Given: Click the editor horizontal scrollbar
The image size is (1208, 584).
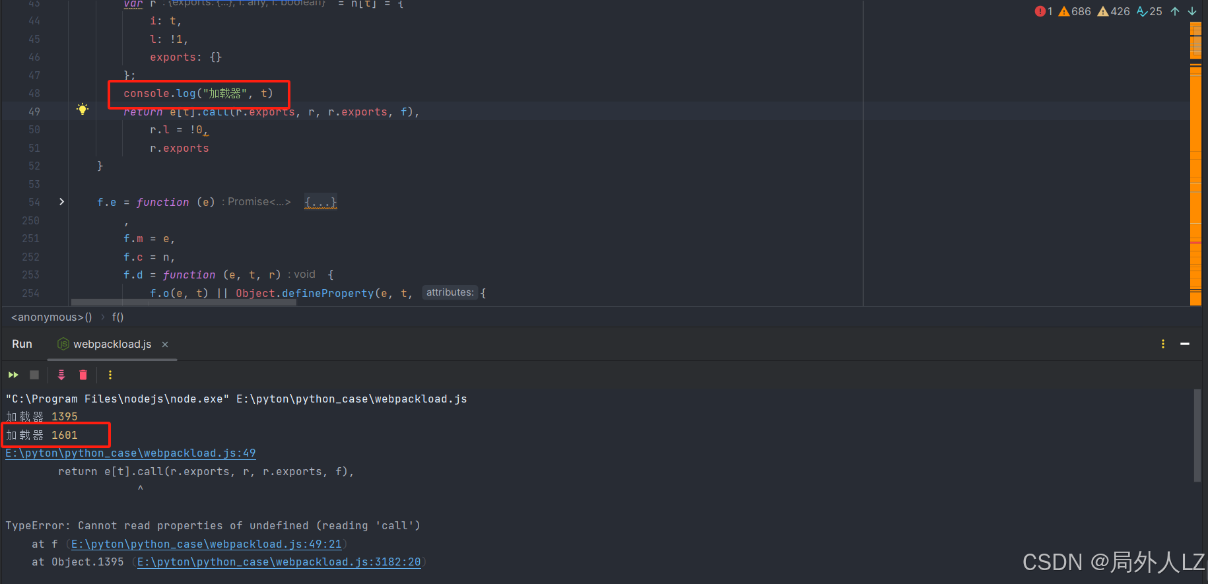Looking at the screenshot, I should click(184, 302).
